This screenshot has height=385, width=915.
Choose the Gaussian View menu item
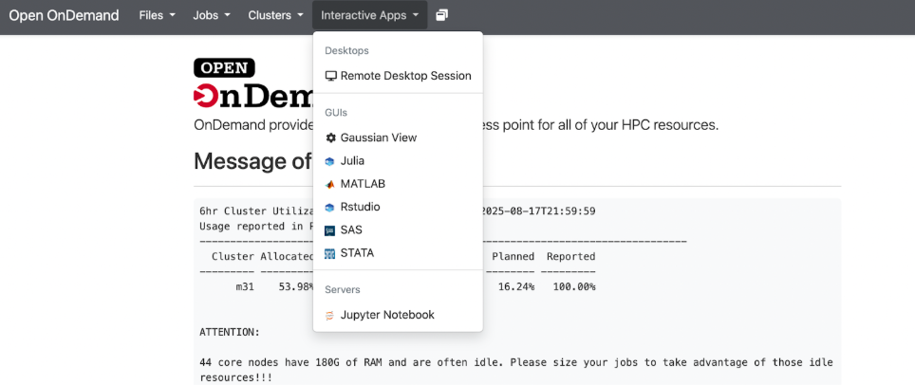click(x=379, y=137)
